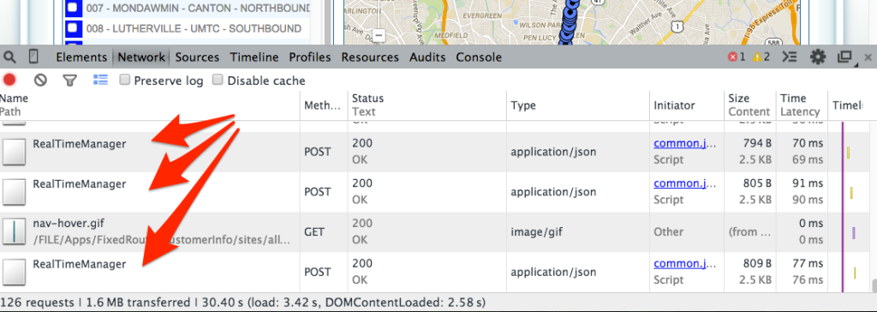Click the timeline bar of the 809 B request
The height and width of the screenshot is (312, 877).
pyautogui.click(x=855, y=273)
